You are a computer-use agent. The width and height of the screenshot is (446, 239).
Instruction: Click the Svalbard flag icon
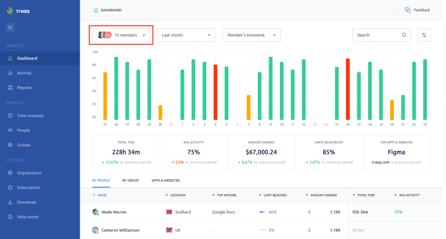tap(169, 212)
